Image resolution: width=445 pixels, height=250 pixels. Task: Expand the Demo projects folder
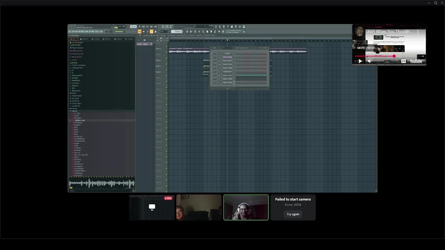77,75
